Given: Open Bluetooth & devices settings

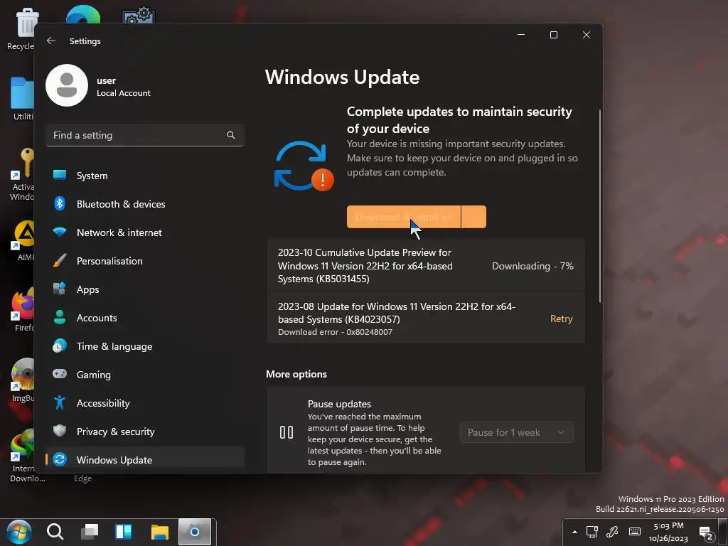Looking at the screenshot, I should (145, 204).
